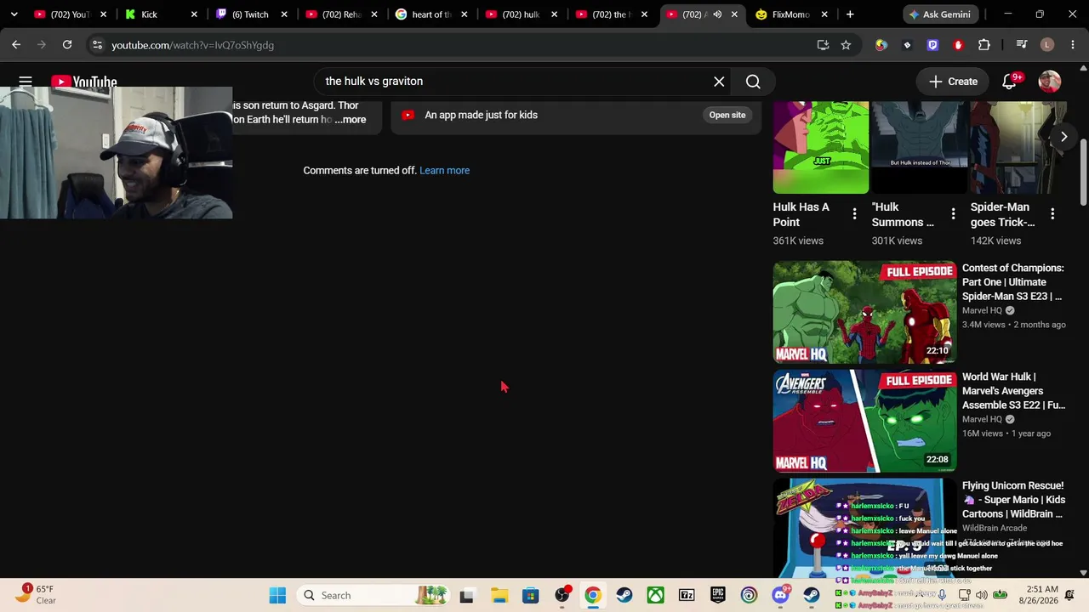Open the YouTube account avatar menu
The width and height of the screenshot is (1089, 612).
[x=1050, y=82]
